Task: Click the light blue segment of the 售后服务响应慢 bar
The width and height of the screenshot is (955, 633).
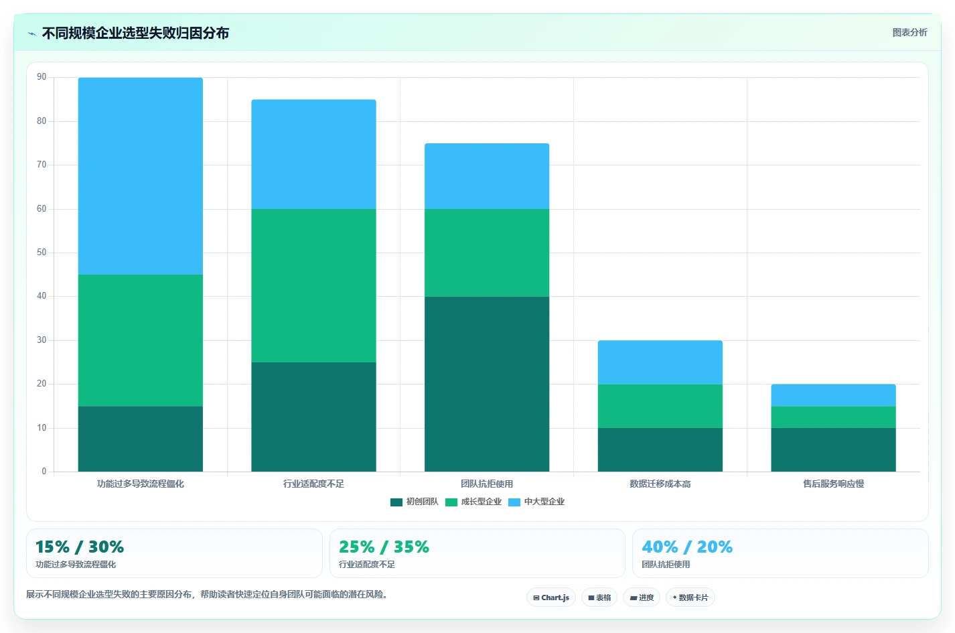Action: coord(833,395)
